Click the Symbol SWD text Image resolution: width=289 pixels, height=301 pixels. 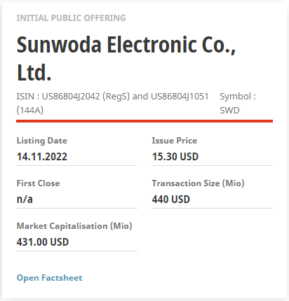click(x=238, y=103)
